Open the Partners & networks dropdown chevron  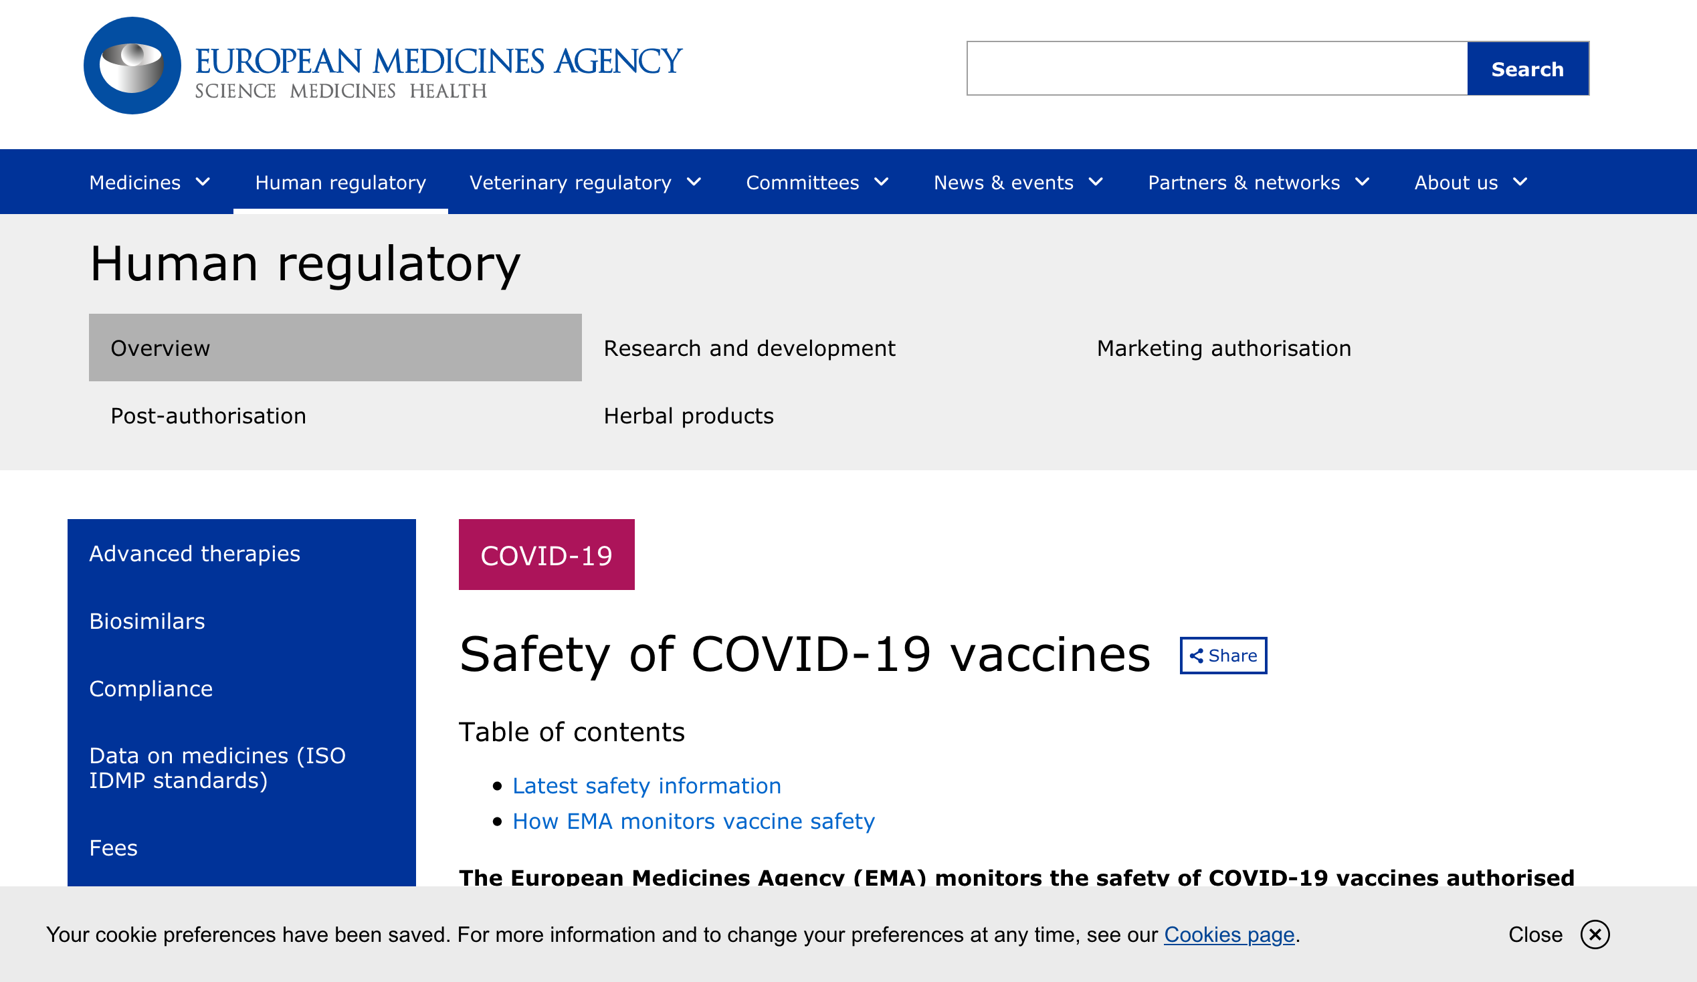click(x=1363, y=182)
